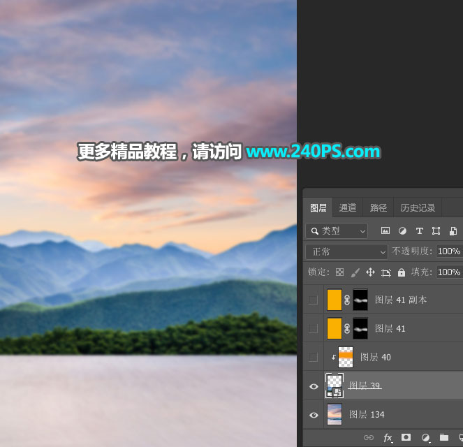Filter layers by pixel image type
The height and width of the screenshot is (447, 463).
tap(385, 230)
